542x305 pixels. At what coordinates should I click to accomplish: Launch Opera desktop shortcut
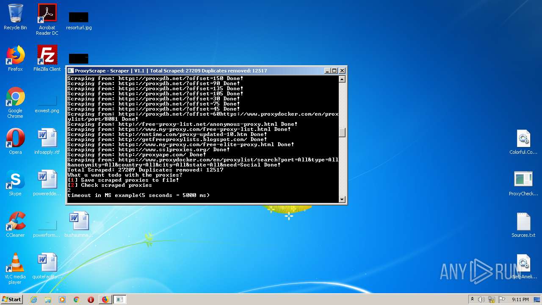[15, 141]
